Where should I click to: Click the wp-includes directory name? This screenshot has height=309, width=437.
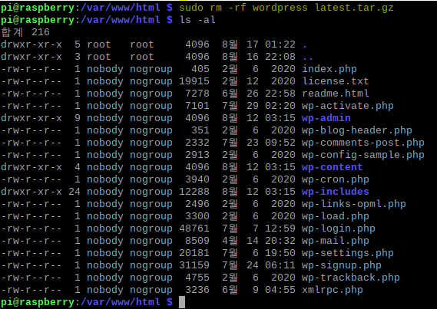pos(336,192)
